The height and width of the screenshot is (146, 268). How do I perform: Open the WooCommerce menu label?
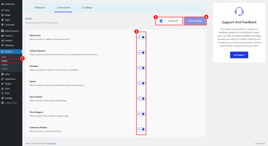tap(12, 31)
